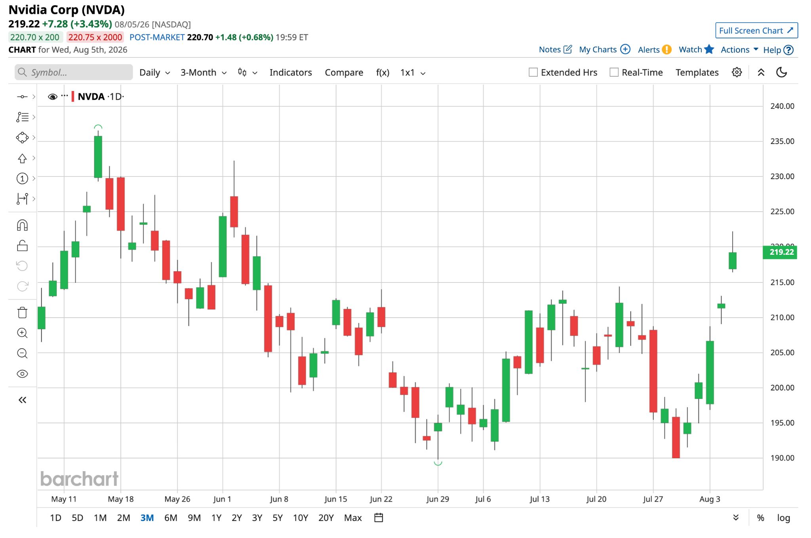Open the Full Screen Chart
The height and width of the screenshot is (538, 811).
[756, 30]
